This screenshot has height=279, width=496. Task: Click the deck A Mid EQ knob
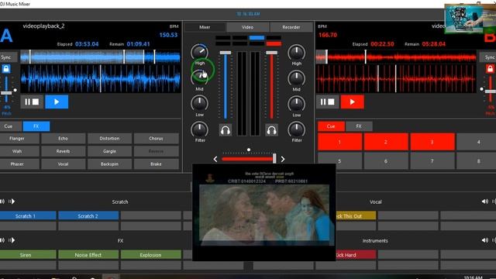click(x=199, y=77)
